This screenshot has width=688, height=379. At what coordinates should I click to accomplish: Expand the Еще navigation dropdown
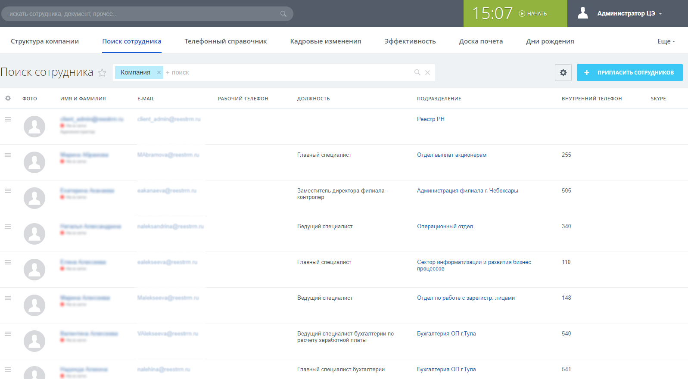pyautogui.click(x=666, y=41)
